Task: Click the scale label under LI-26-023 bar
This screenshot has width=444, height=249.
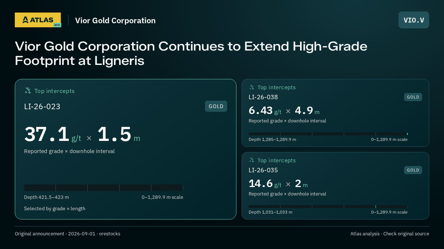Action: (162, 197)
